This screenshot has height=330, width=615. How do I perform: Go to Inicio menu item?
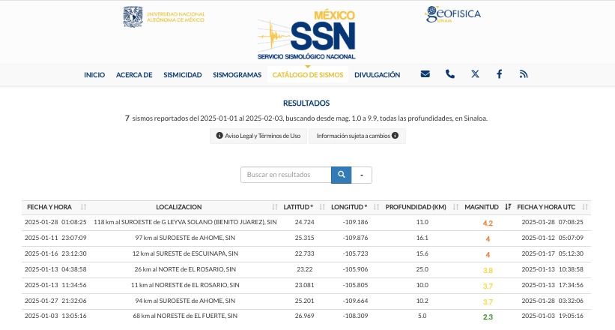[x=94, y=75]
